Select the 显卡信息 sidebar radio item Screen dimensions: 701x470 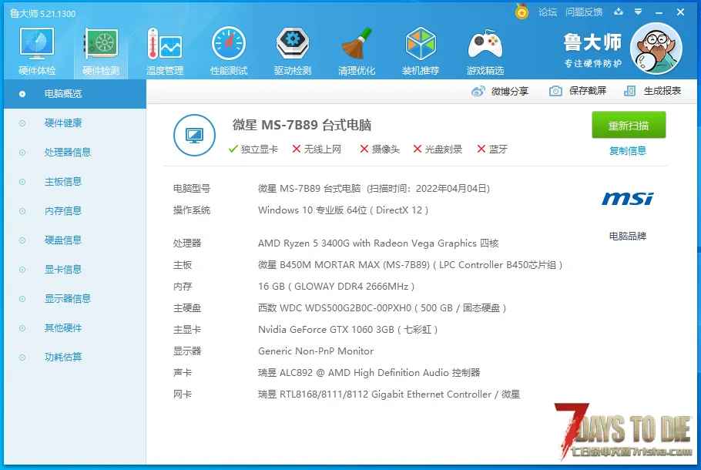coord(22,270)
